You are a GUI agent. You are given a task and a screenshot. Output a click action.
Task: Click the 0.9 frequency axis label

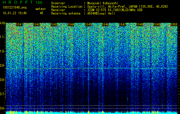[2, 66]
